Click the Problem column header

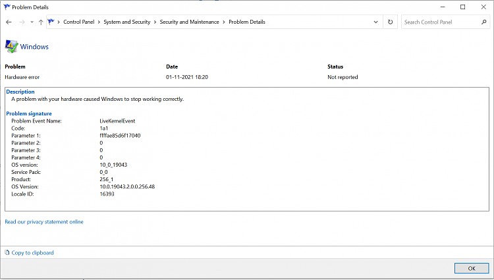click(15, 67)
